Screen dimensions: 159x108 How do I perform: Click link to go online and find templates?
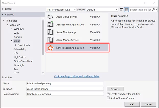tap(77, 76)
